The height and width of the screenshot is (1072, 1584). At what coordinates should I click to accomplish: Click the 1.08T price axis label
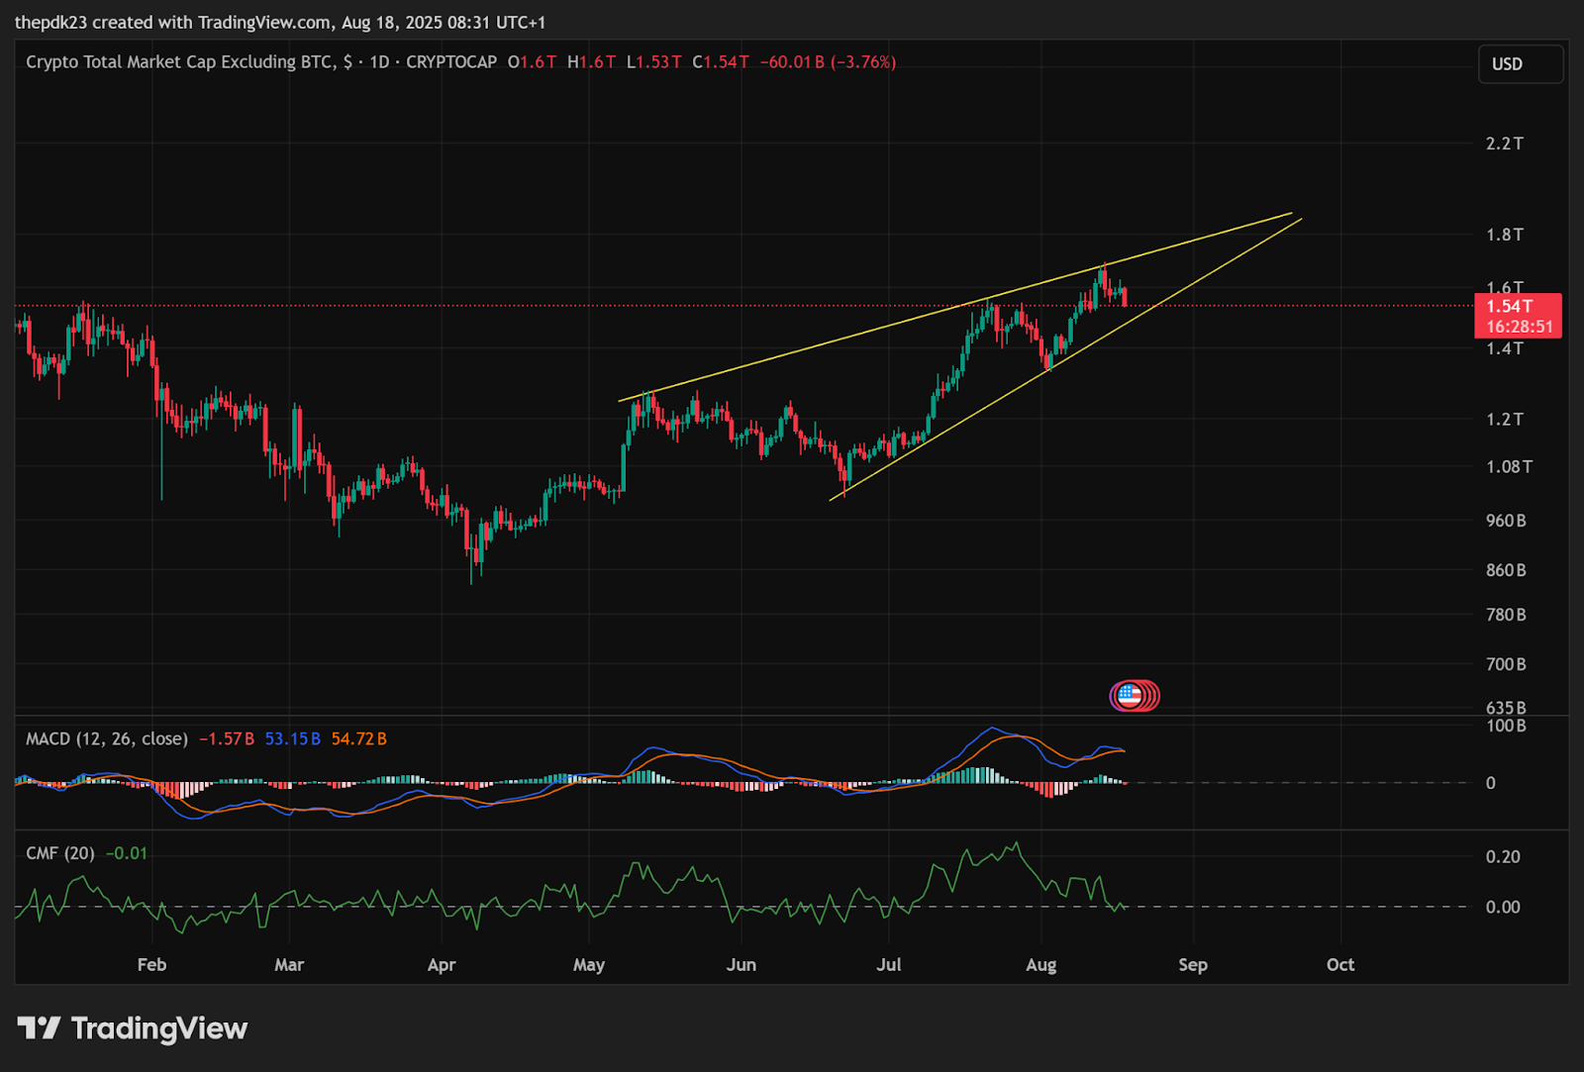coord(1509,466)
